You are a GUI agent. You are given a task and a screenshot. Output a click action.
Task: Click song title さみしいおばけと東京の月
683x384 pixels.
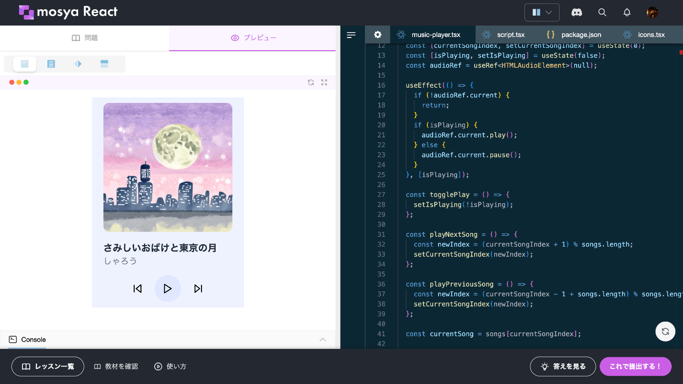[x=160, y=248]
